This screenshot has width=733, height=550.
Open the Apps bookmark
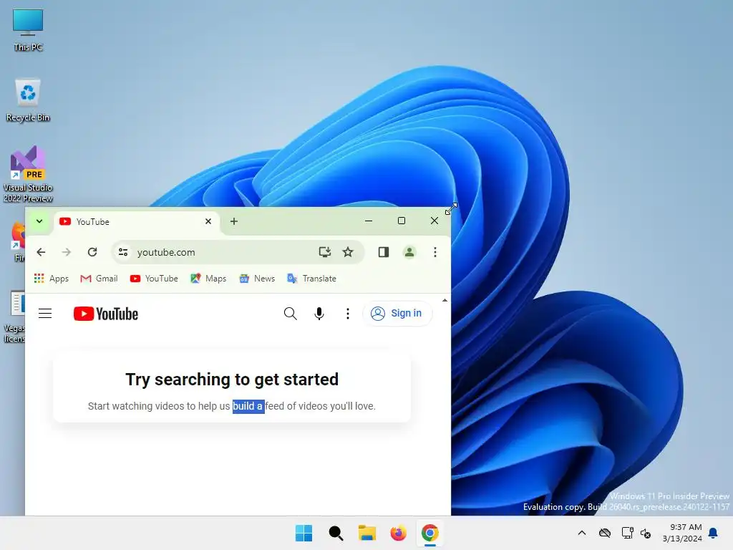pyautogui.click(x=52, y=279)
